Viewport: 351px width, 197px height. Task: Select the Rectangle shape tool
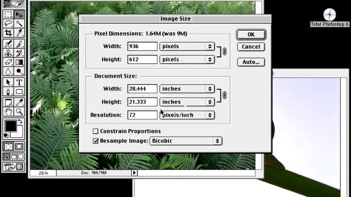click(x=19, y=91)
